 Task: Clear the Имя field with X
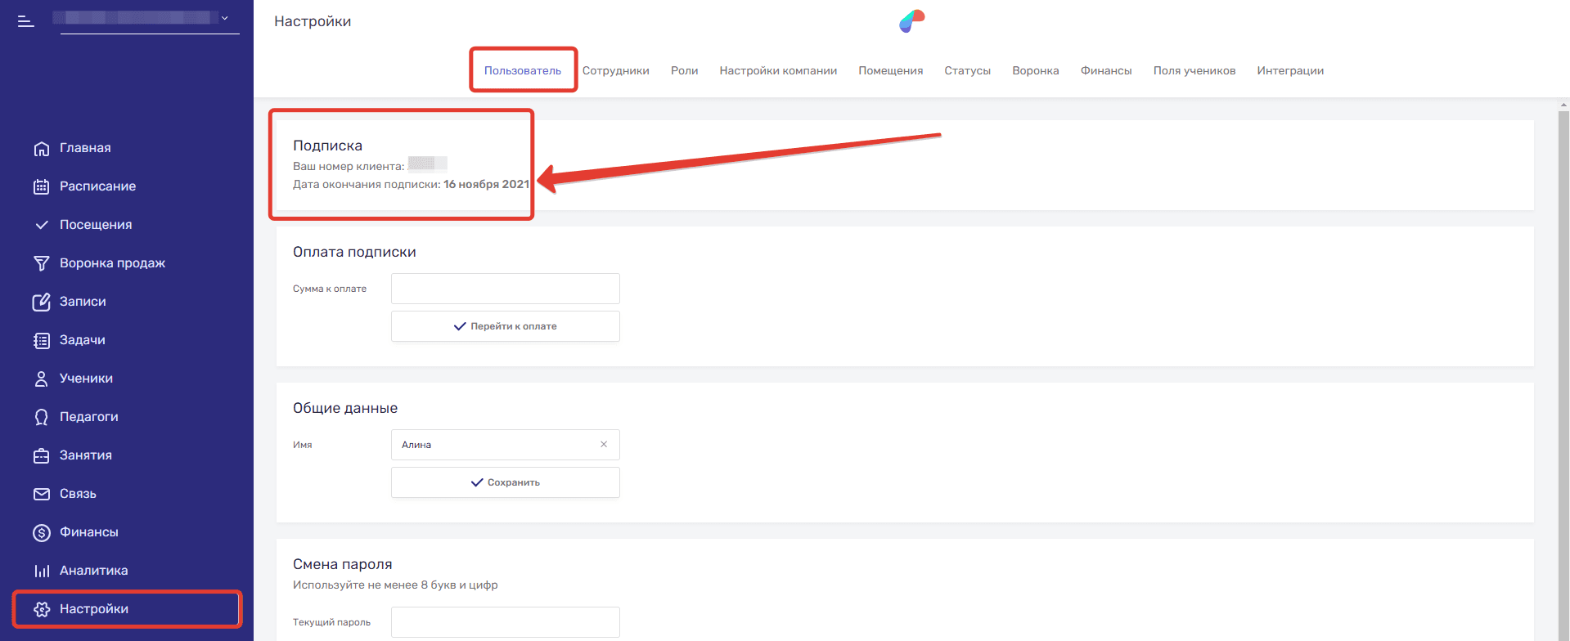pos(604,445)
